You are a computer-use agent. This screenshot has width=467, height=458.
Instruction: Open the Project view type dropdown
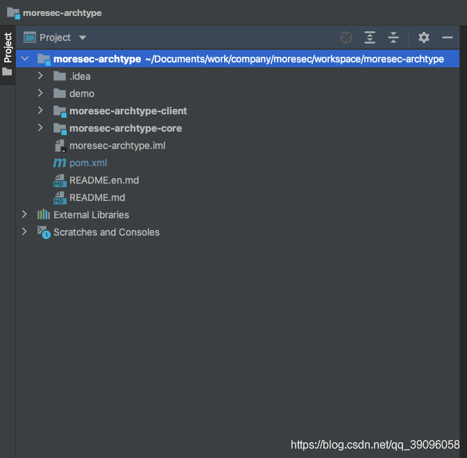[83, 38]
